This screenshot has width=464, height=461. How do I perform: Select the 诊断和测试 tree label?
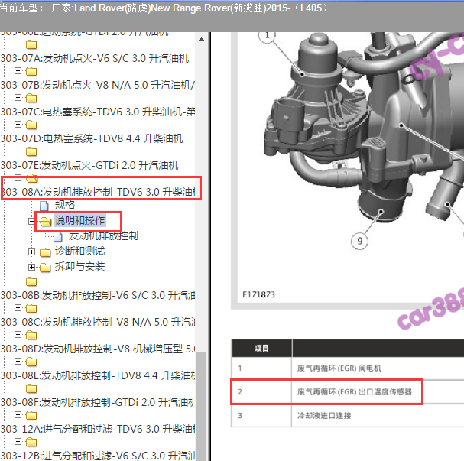80,252
